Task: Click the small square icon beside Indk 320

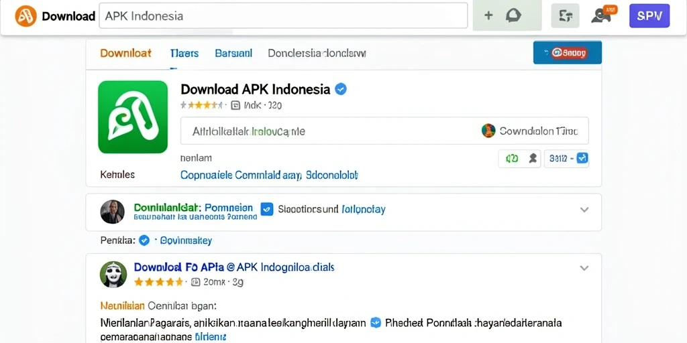Action: (235, 105)
